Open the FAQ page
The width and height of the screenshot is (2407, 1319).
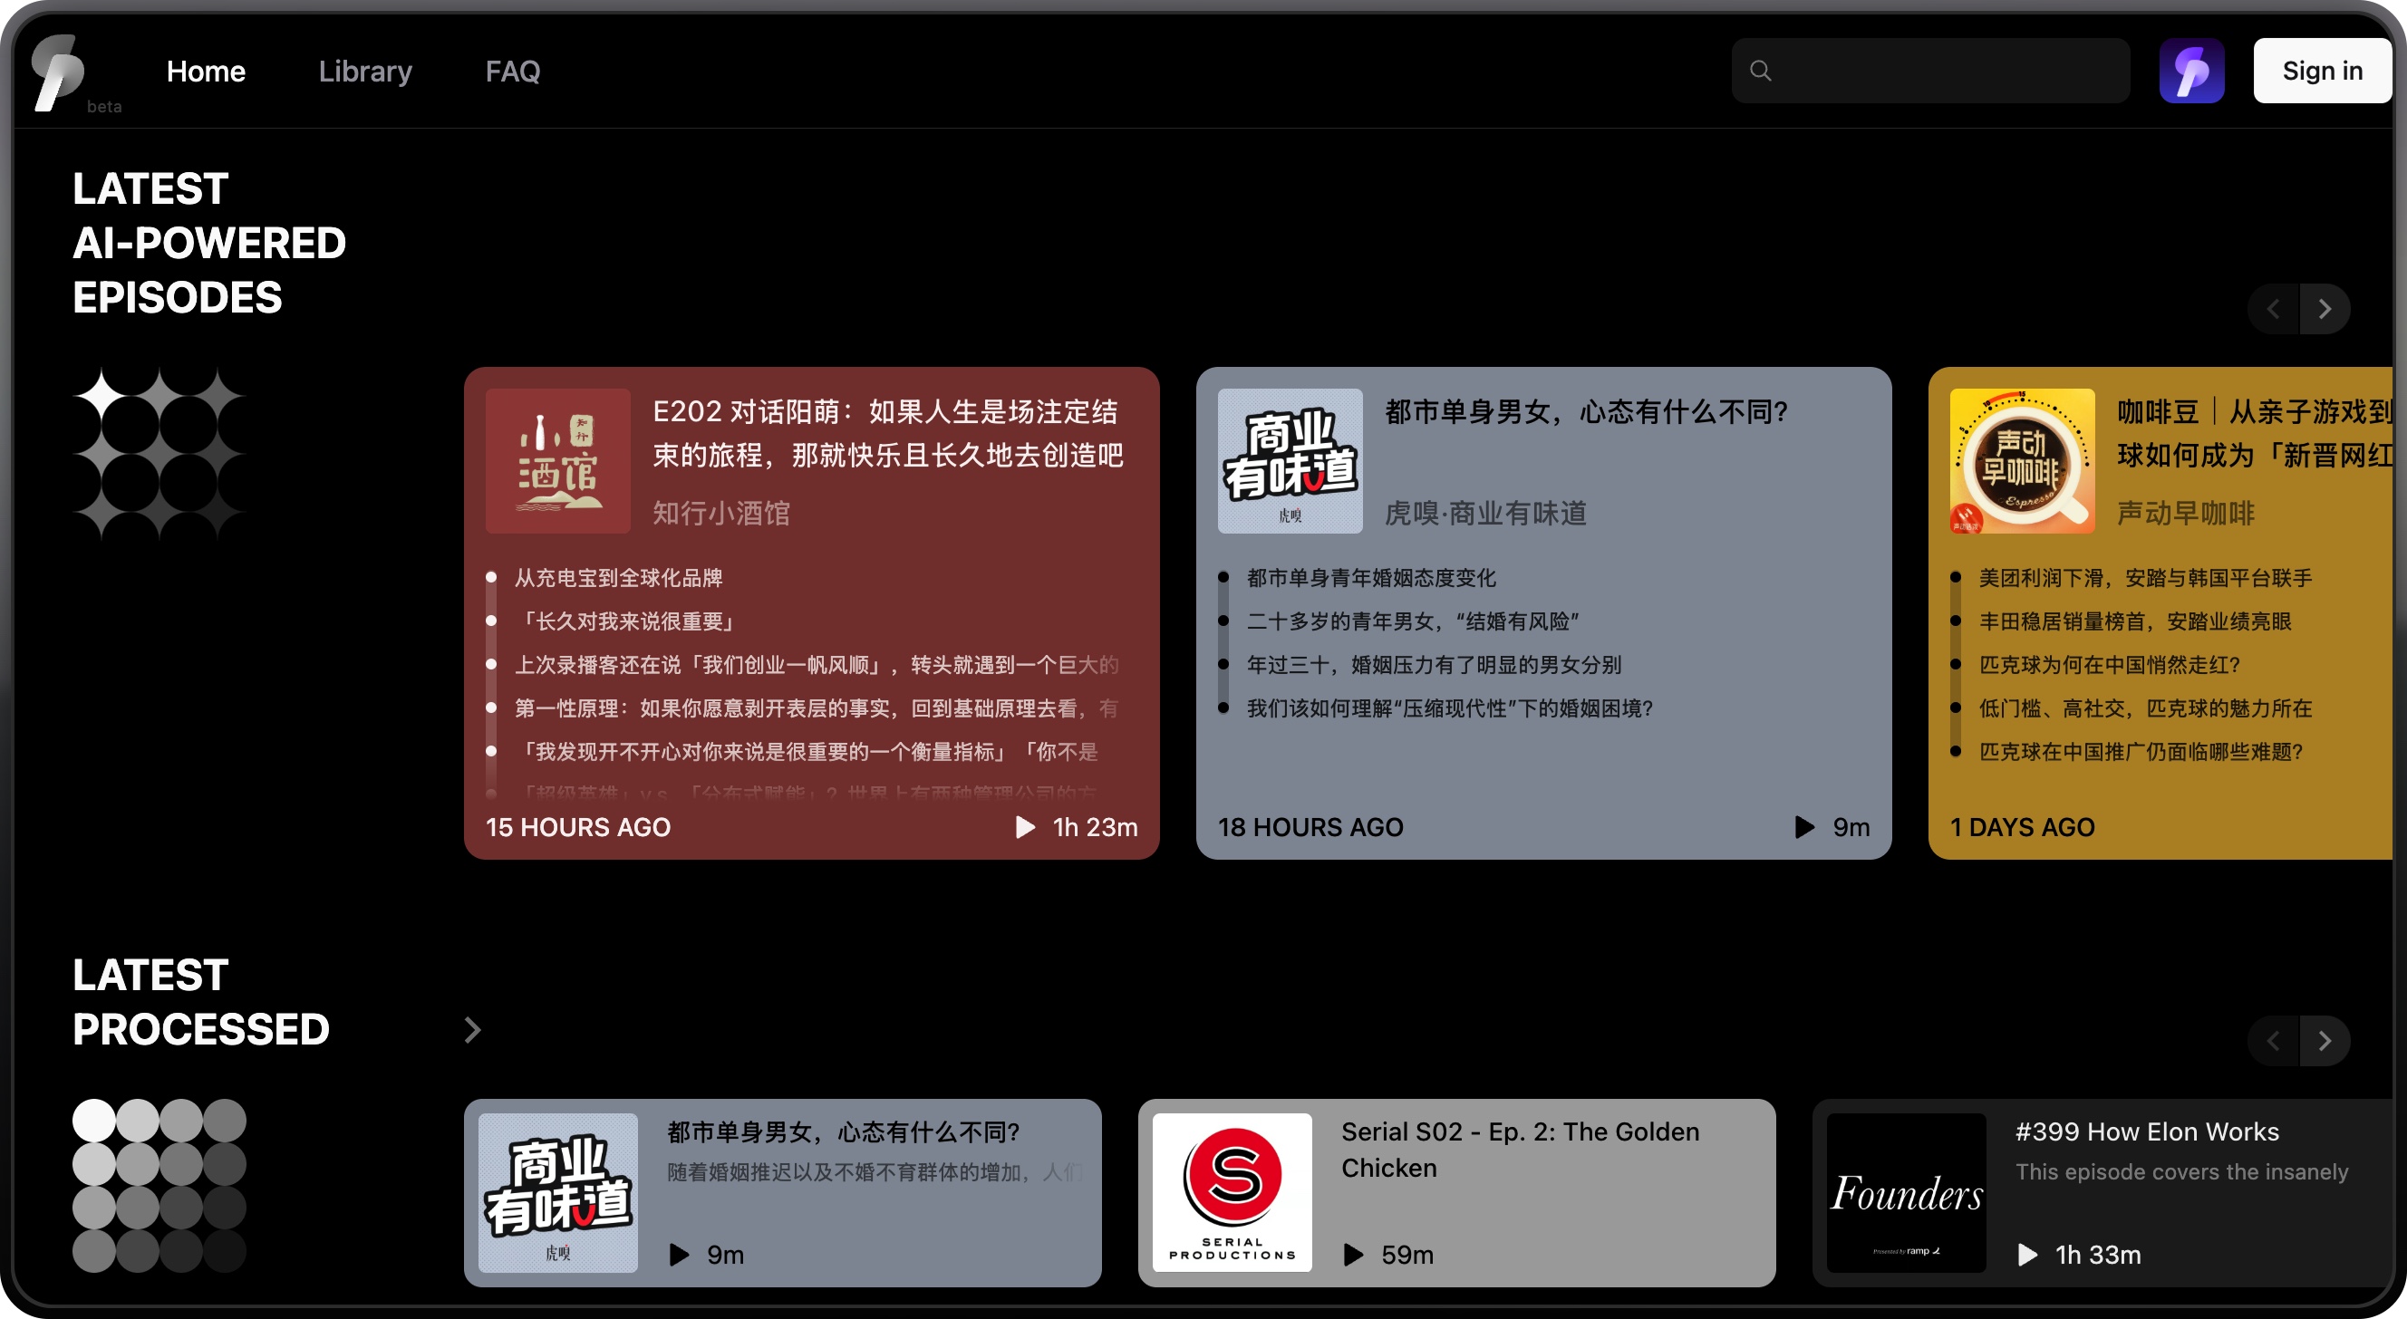512,71
